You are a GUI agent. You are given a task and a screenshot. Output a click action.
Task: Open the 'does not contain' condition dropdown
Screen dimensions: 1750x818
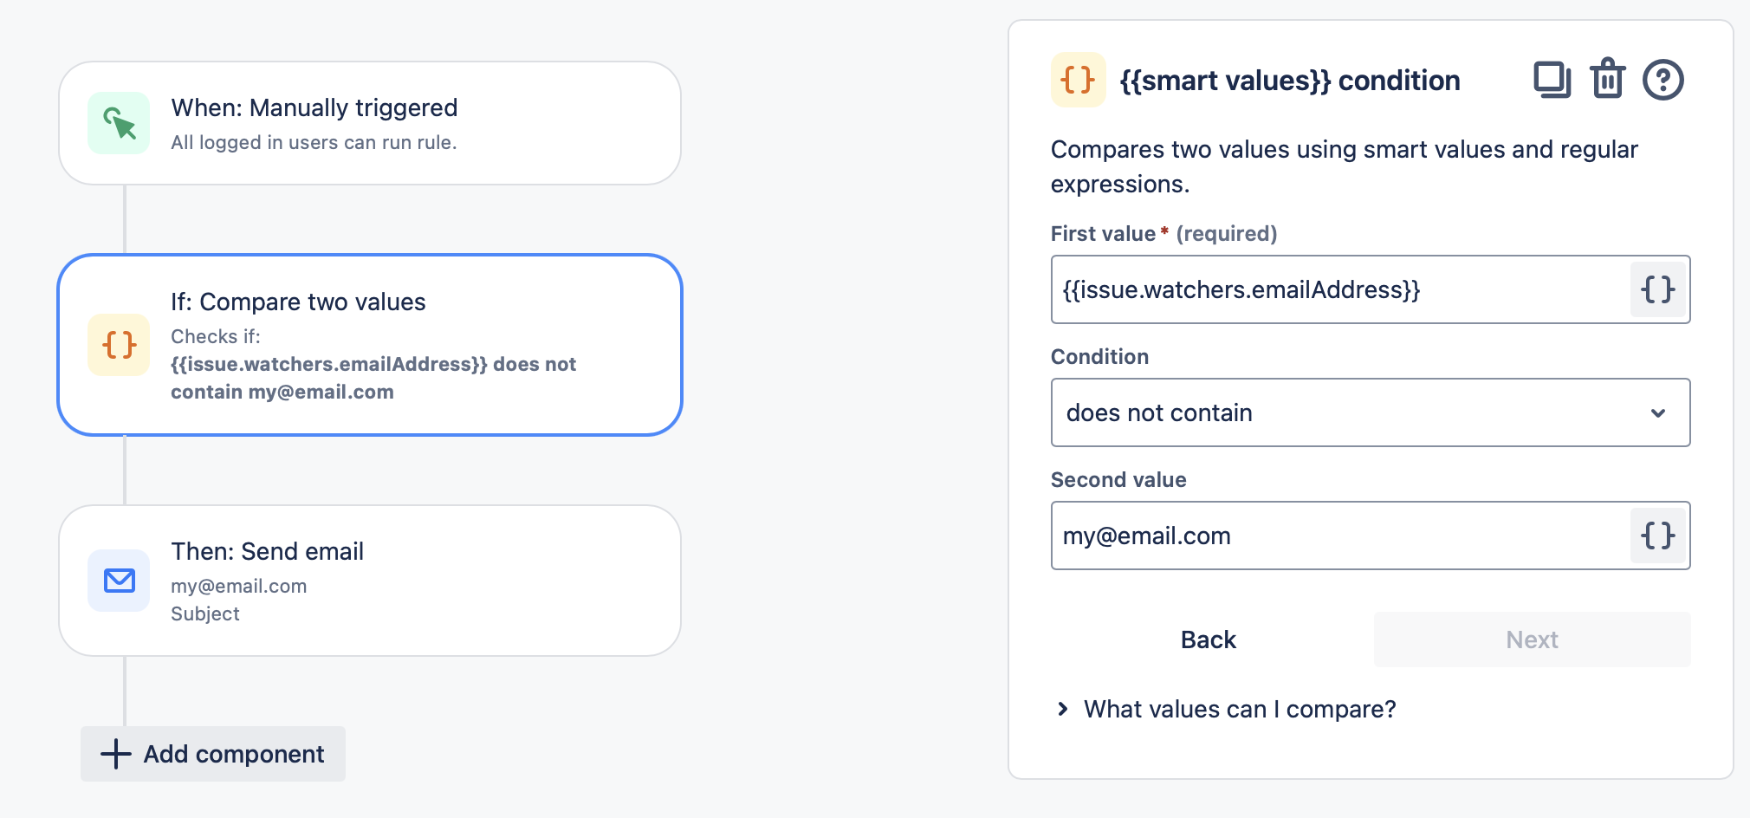(1369, 413)
